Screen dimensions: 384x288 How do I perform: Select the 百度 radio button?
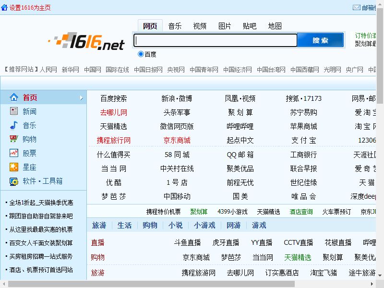coord(141,54)
